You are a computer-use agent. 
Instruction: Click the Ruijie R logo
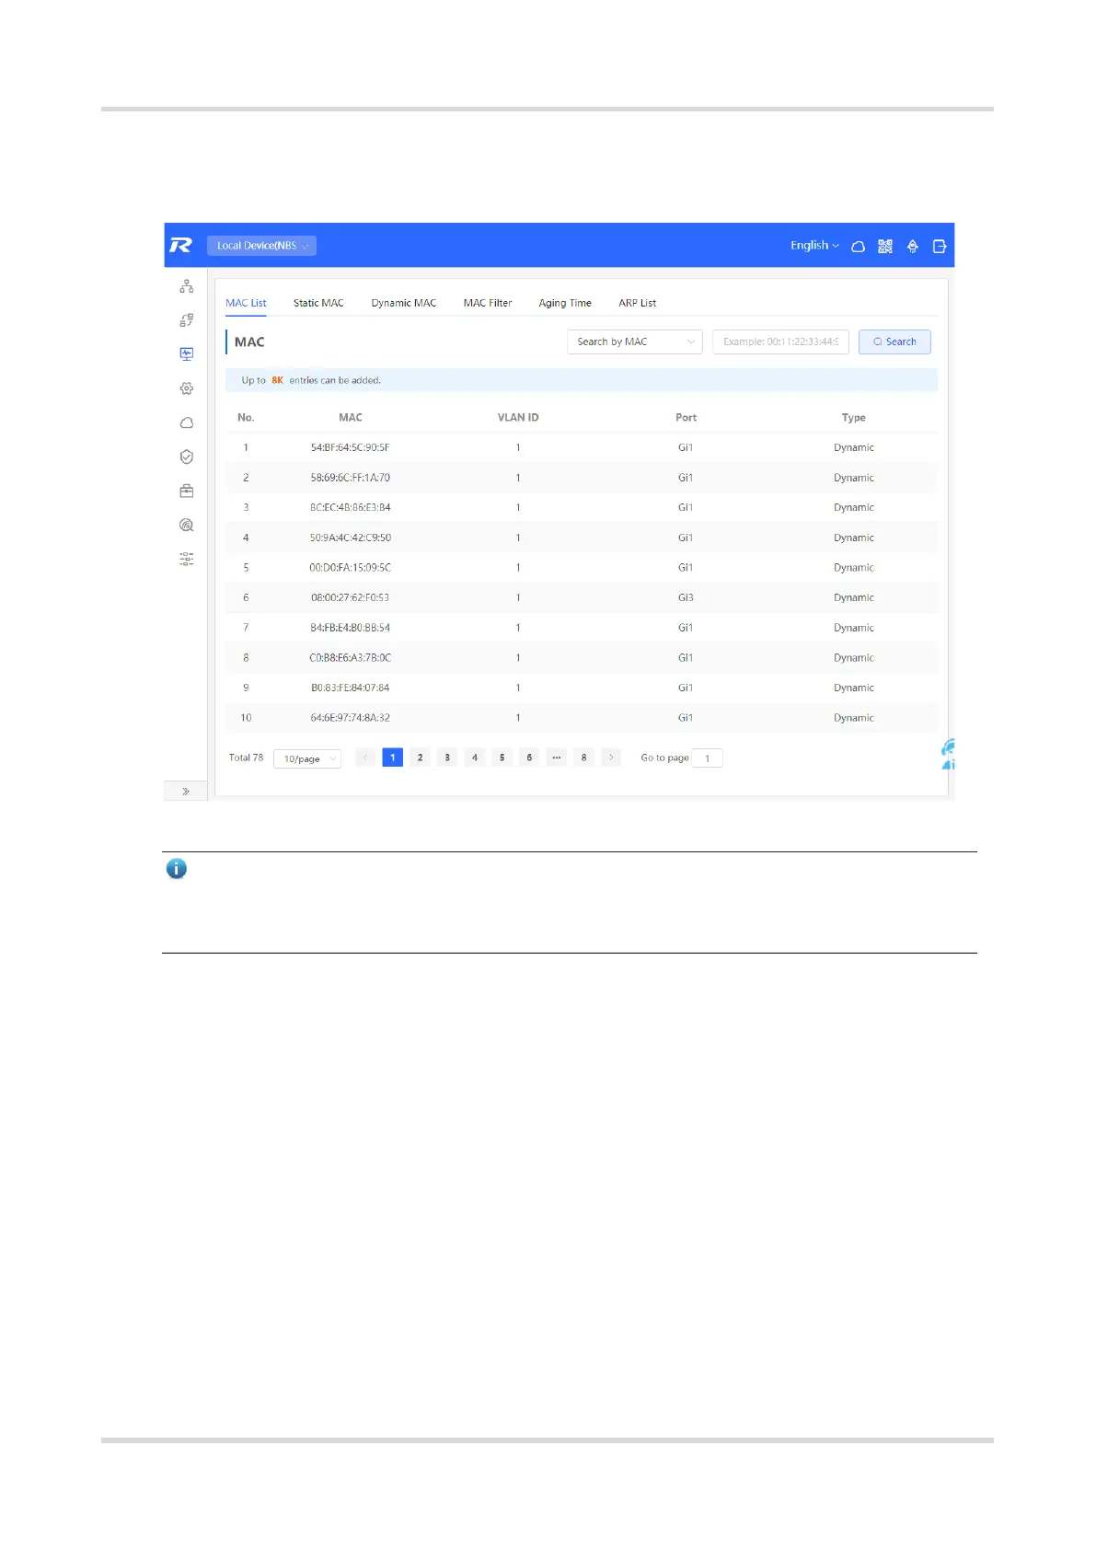pyautogui.click(x=180, y=245)
